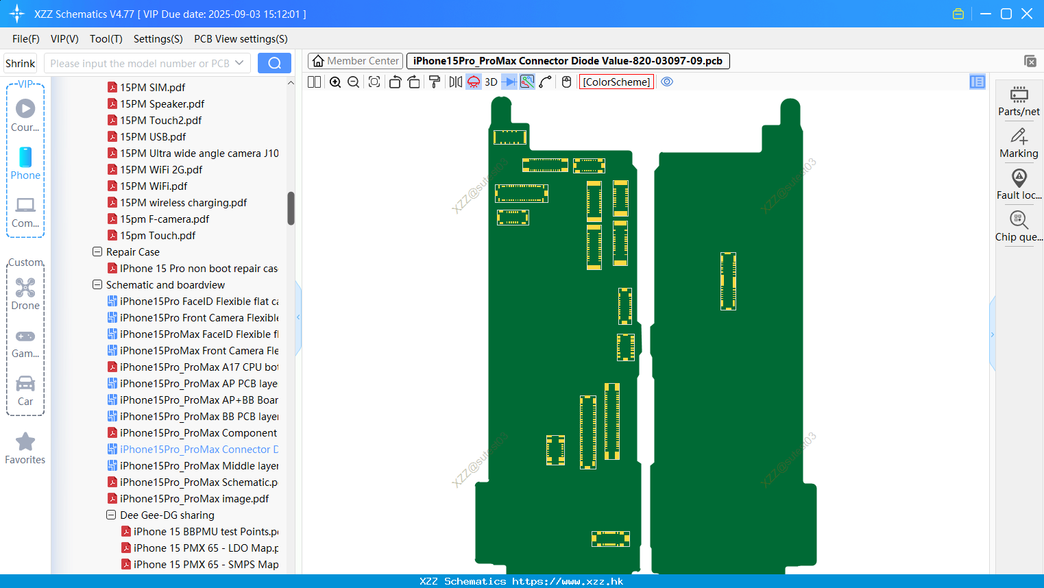Image resolution: width=1044 pixels, height=588 pixels.
Task: Open the VIP(V) menu
Action: tap(64, 39)
